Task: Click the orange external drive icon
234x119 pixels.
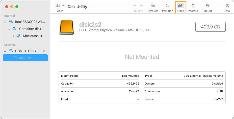Action: 66,28
